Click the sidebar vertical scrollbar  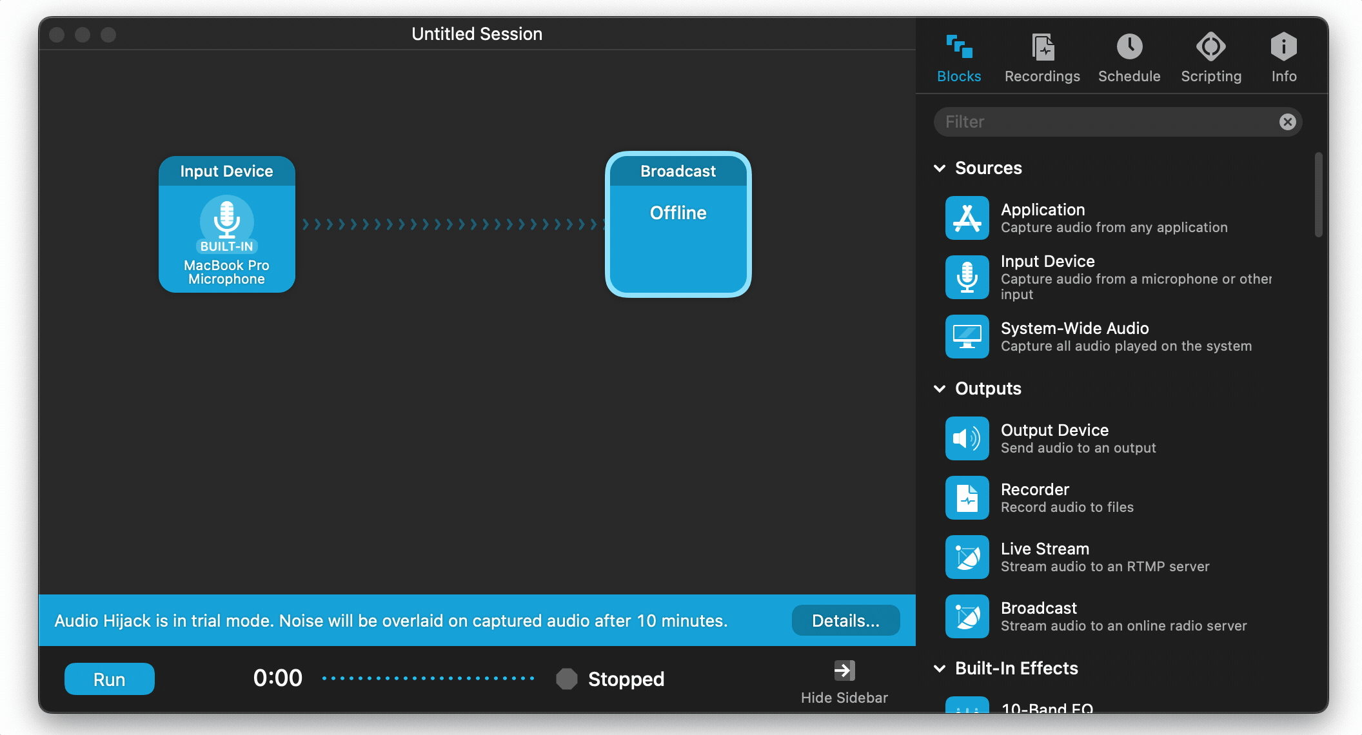[x=1318, y=195]
